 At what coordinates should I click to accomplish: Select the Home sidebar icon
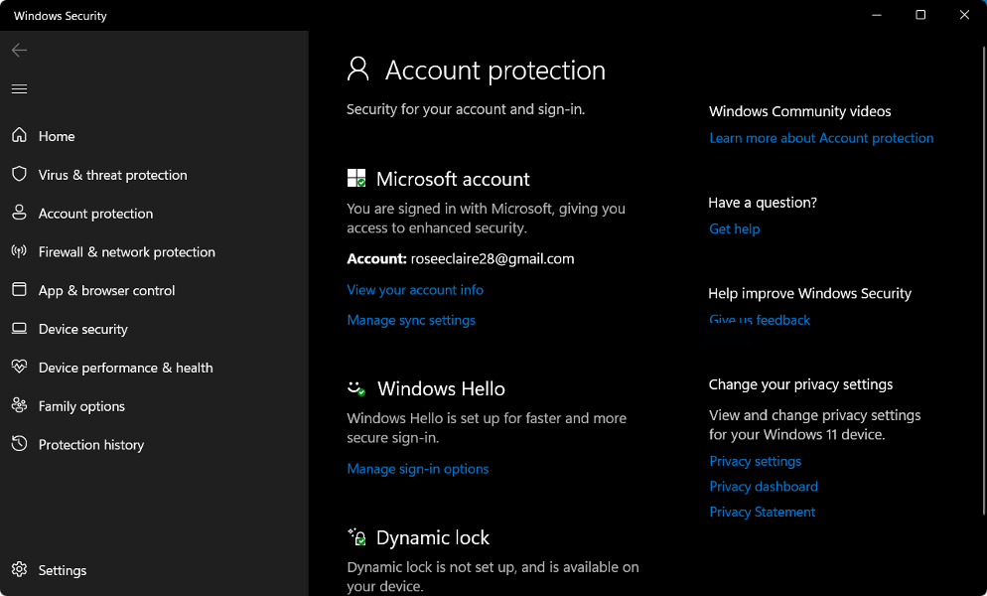(x=20, y=136)
